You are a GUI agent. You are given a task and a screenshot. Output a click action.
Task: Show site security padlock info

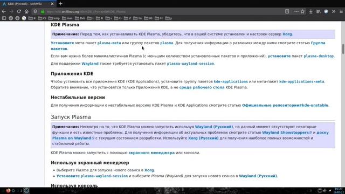pos(43,11)
